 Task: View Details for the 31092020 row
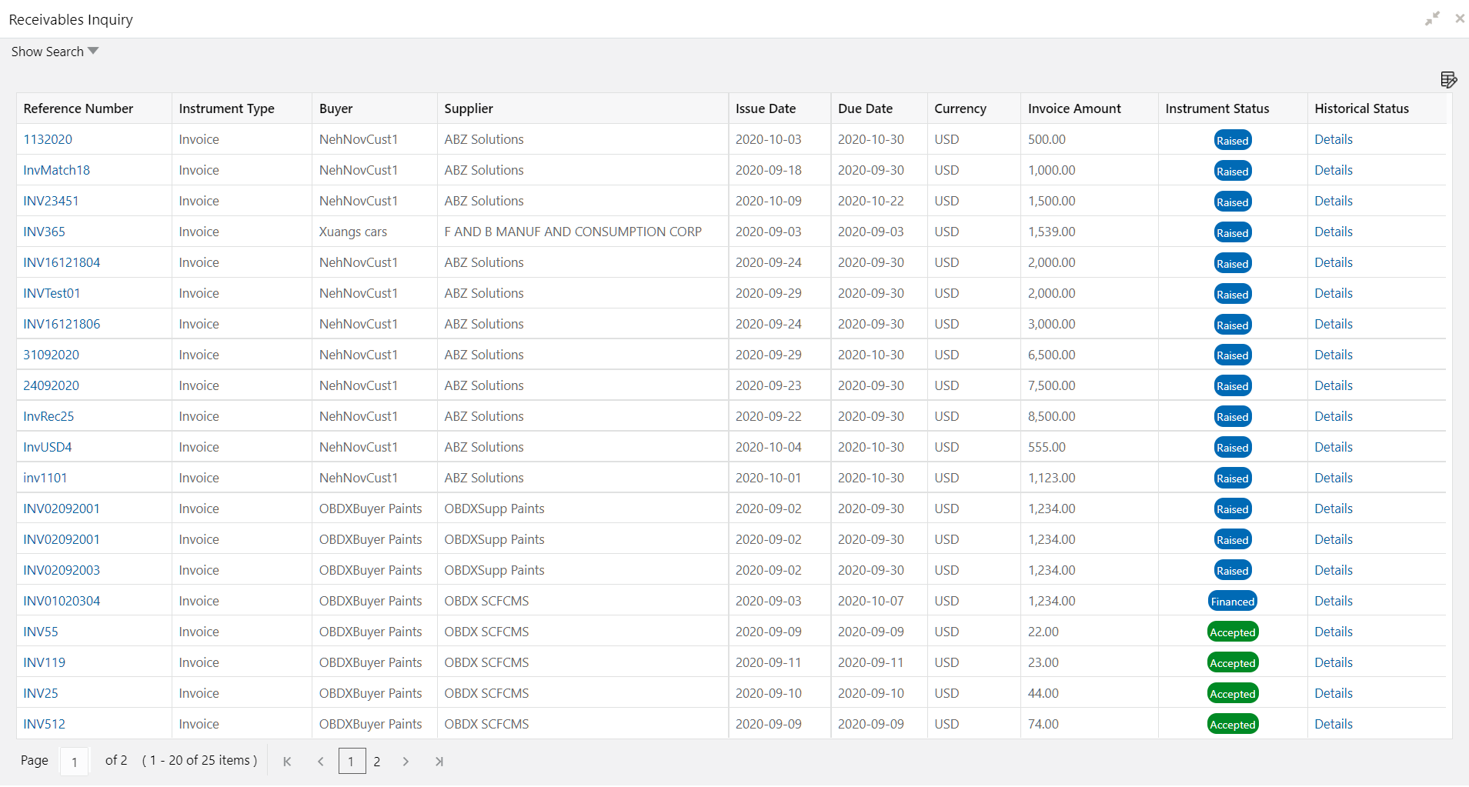tap(1333, 355)
